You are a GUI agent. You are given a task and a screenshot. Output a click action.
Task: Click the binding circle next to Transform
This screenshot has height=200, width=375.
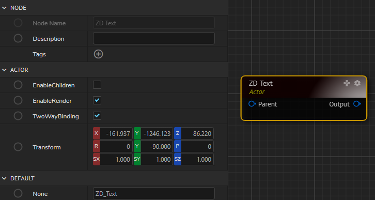click(x=18, y=147)
